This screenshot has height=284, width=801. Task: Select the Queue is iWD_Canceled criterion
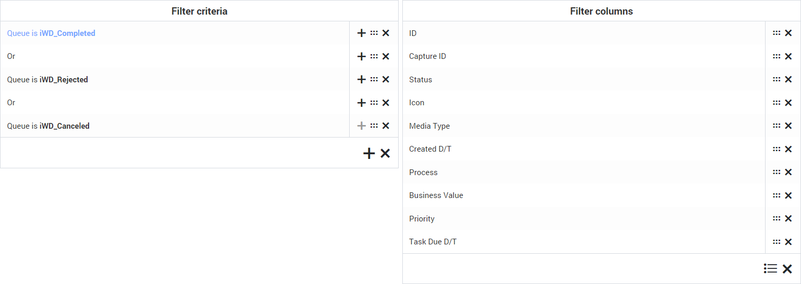click(x=48, y=126)
